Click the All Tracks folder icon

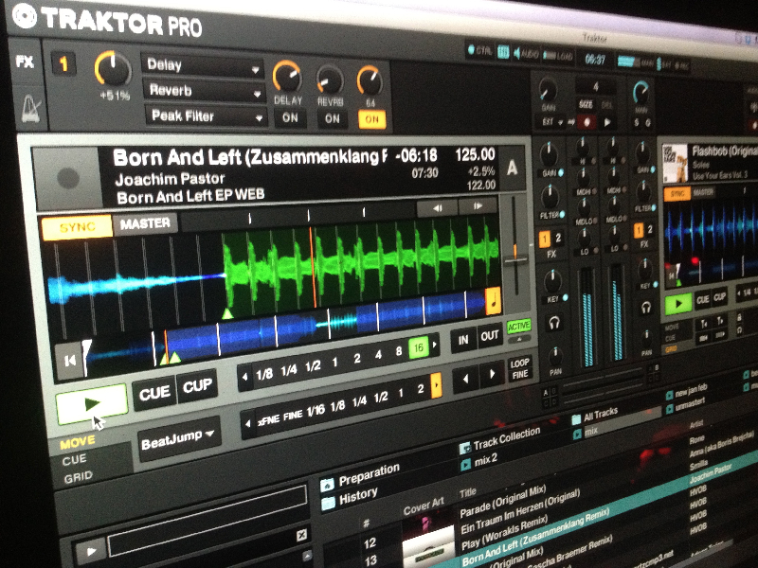click(576, 418)
